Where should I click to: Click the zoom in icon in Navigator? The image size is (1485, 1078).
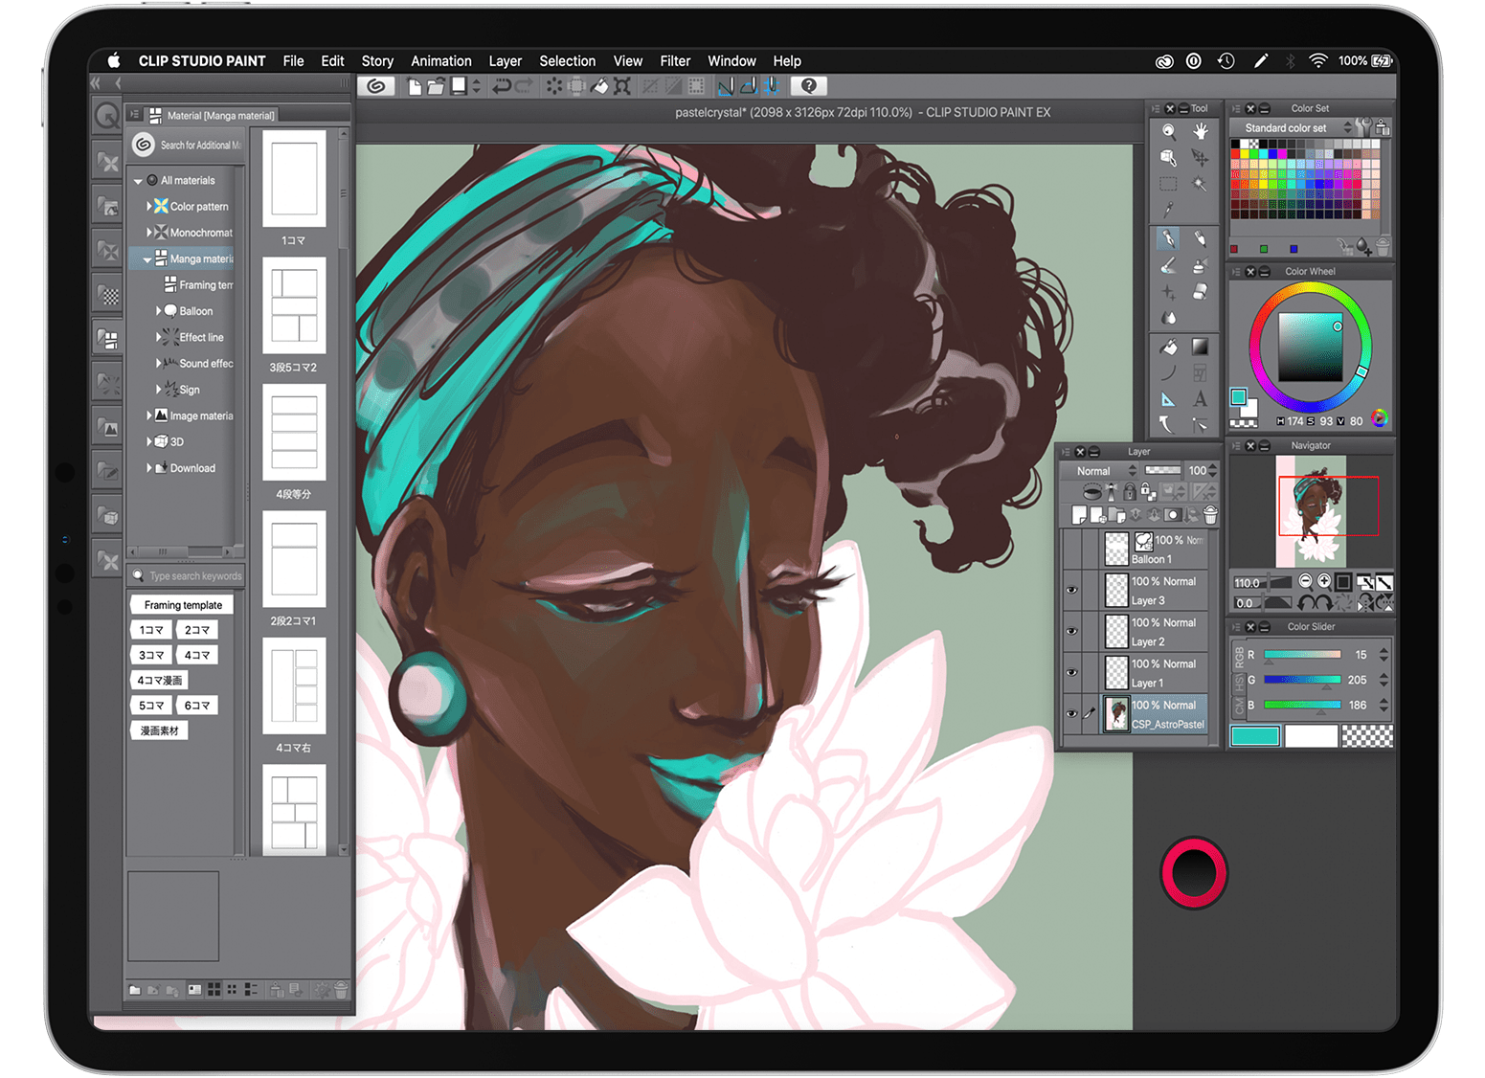click(x=1324, y=581)
